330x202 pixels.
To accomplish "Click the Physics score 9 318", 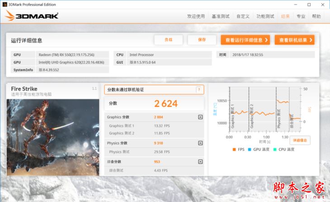I will (x=159, y=143).
